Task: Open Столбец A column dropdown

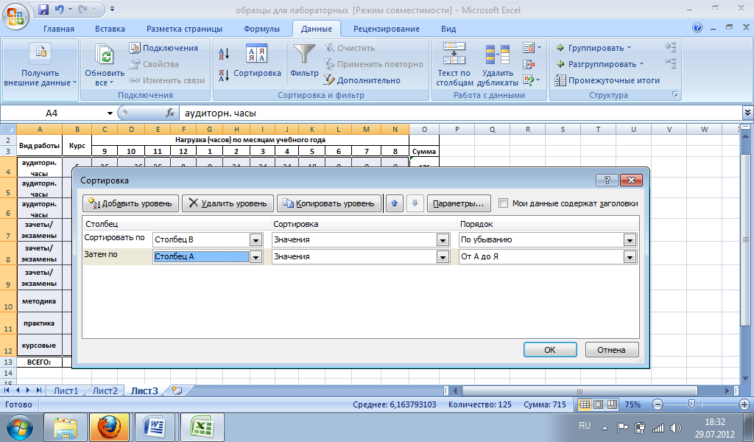Action: [x=256, y=257]
